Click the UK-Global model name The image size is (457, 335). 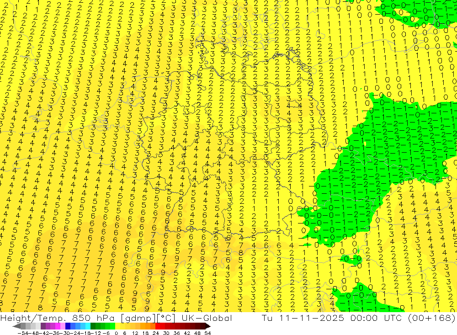(207, 318)
